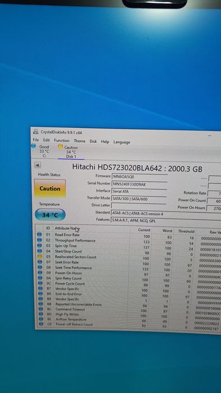Click status icon for Power-off Retract Count
Screen dimensions: 221x393
click(40, 324)
